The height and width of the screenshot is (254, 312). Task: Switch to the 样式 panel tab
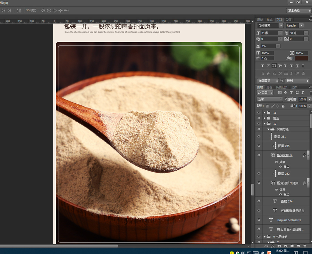point(269,20)
